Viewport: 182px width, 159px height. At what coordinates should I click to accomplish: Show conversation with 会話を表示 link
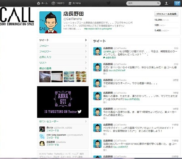coord(111,58)
